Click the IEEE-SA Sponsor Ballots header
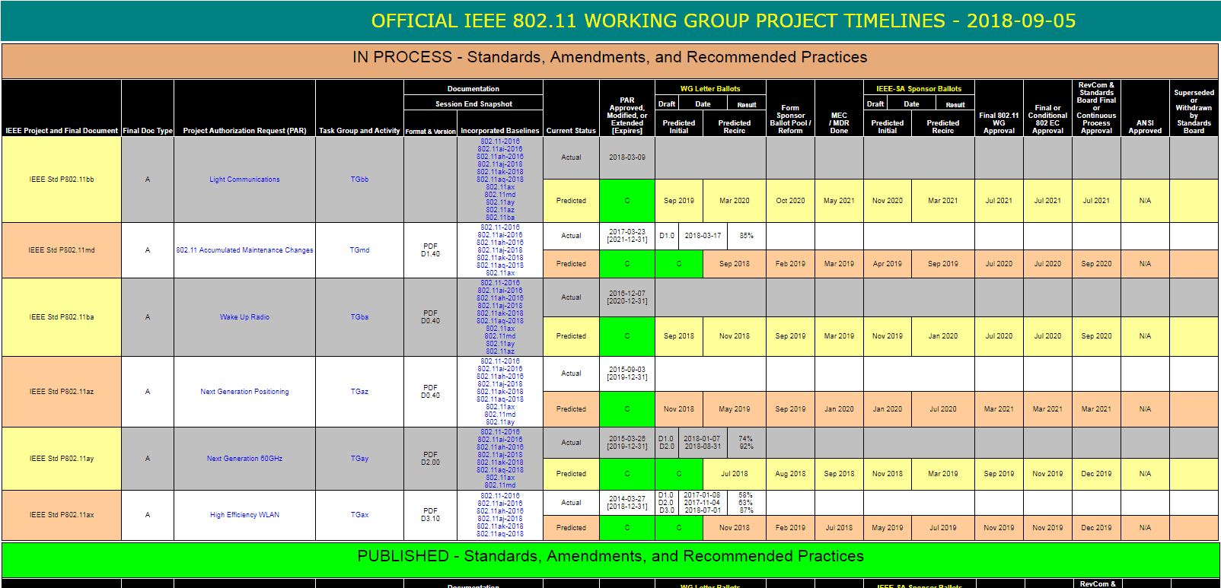The width and height of the screenshot is (1221, 588). pyautogui.click(x=919, y=89)
